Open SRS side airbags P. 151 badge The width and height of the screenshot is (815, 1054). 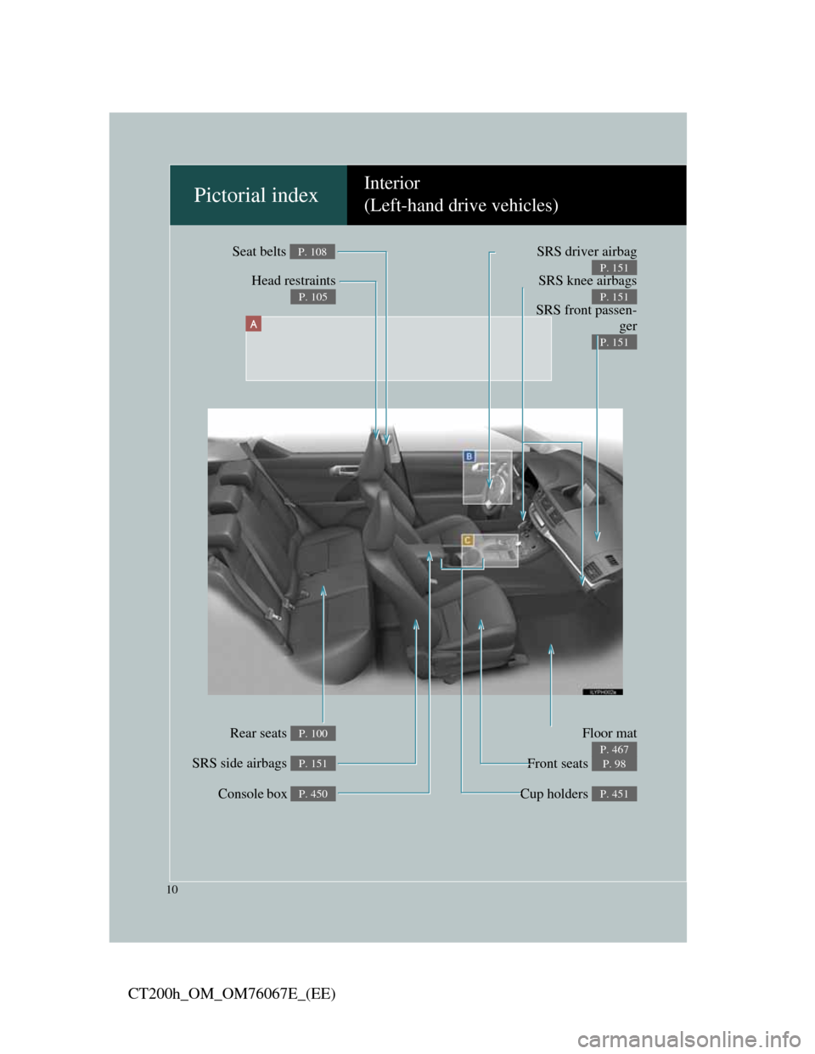[x=312, y=764]
